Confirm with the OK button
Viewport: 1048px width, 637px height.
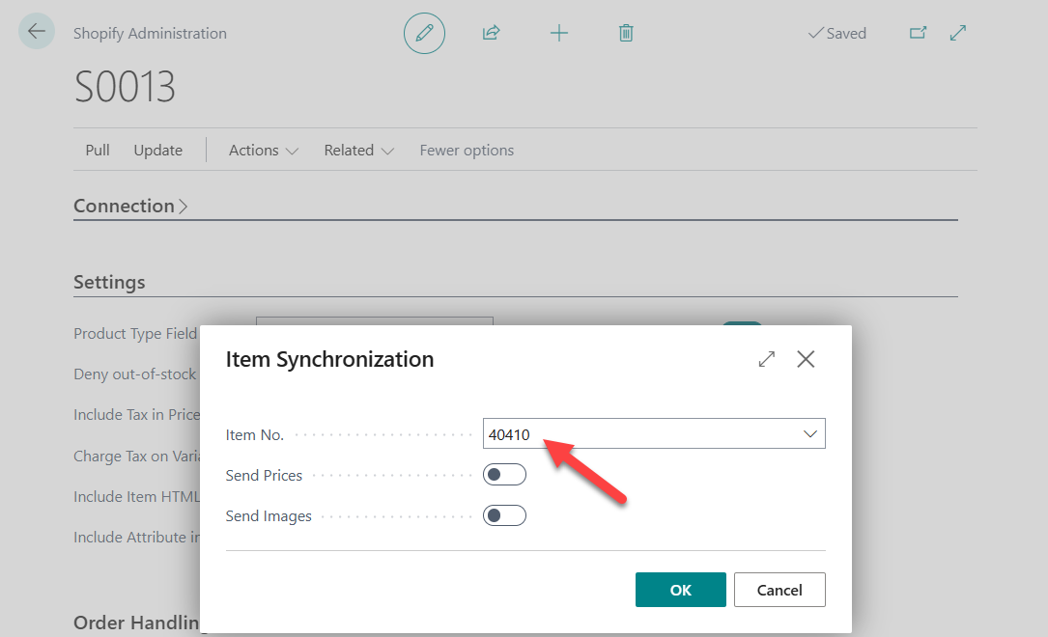pyautogui.click(x=680, y=590)
